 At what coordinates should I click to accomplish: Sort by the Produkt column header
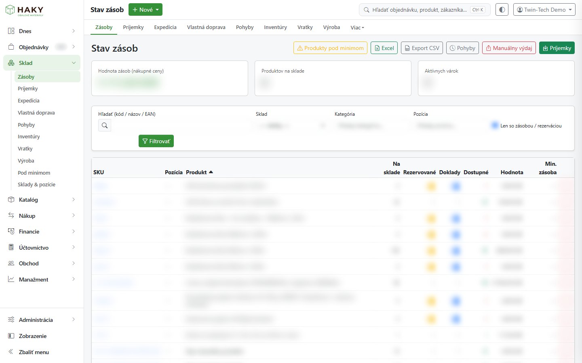click(199, 172)
